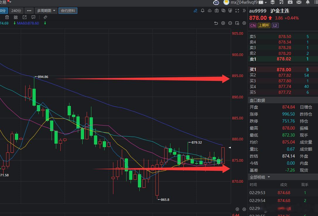Select the ruler measure tool
Viewport: 318px width, 216px height.
coord(45,17)
